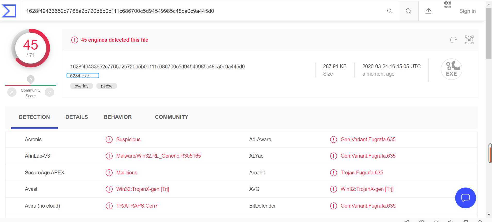The height and width of the screenshot is (222, 492).
Task: Select the SecureAge APEX Malicious result
Action: coord(127,173)
